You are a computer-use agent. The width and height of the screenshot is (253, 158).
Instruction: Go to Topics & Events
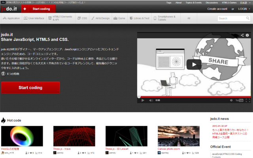point(193,3)
